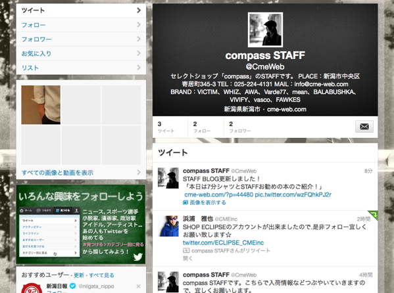394x293 pixels.
Task: Click the 新潟日報 red logo avatar
Action: coord(32,288)
